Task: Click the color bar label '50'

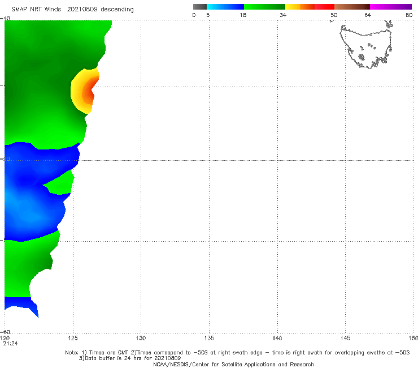Action: (x=334, y=15)
